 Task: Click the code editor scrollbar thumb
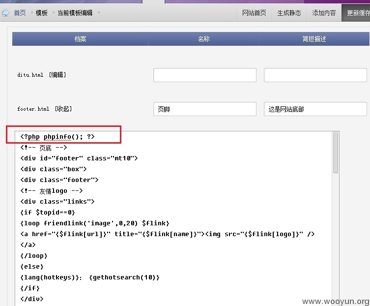coord(336,153)
